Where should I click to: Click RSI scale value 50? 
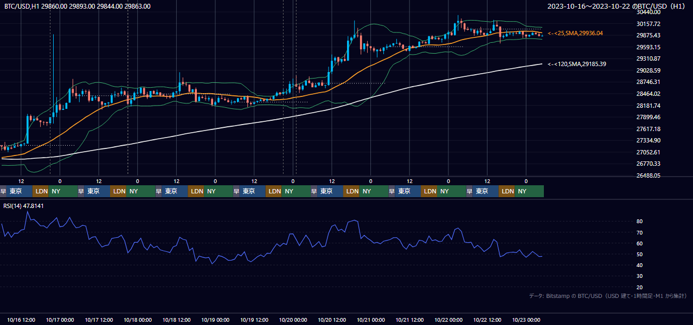click(640, 254)
